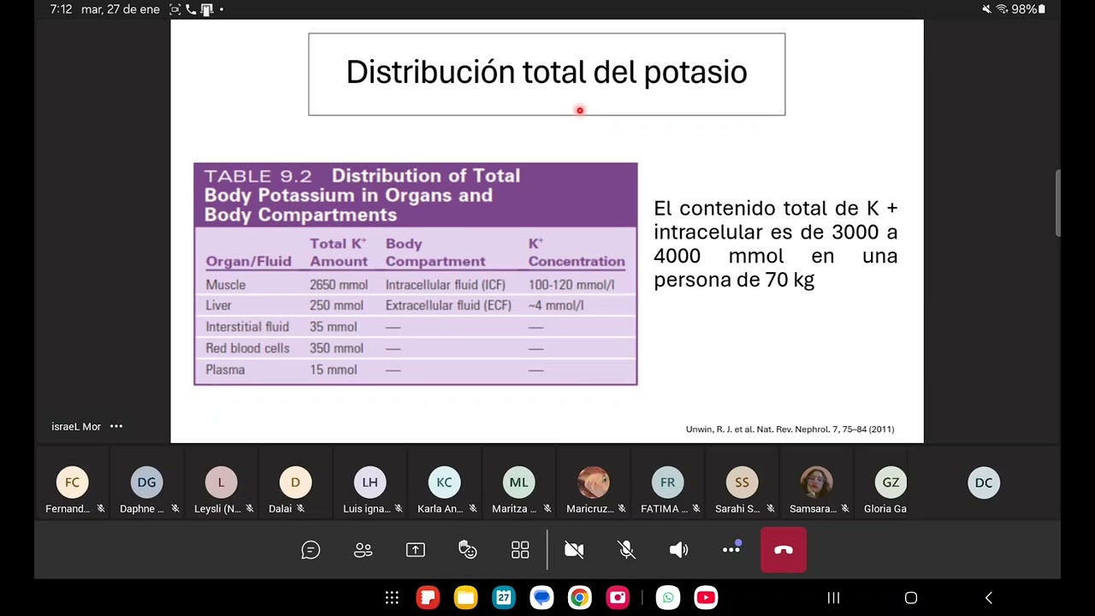Open more meeting options
This screenshot has height=616, width=1095.
[731, 550]
